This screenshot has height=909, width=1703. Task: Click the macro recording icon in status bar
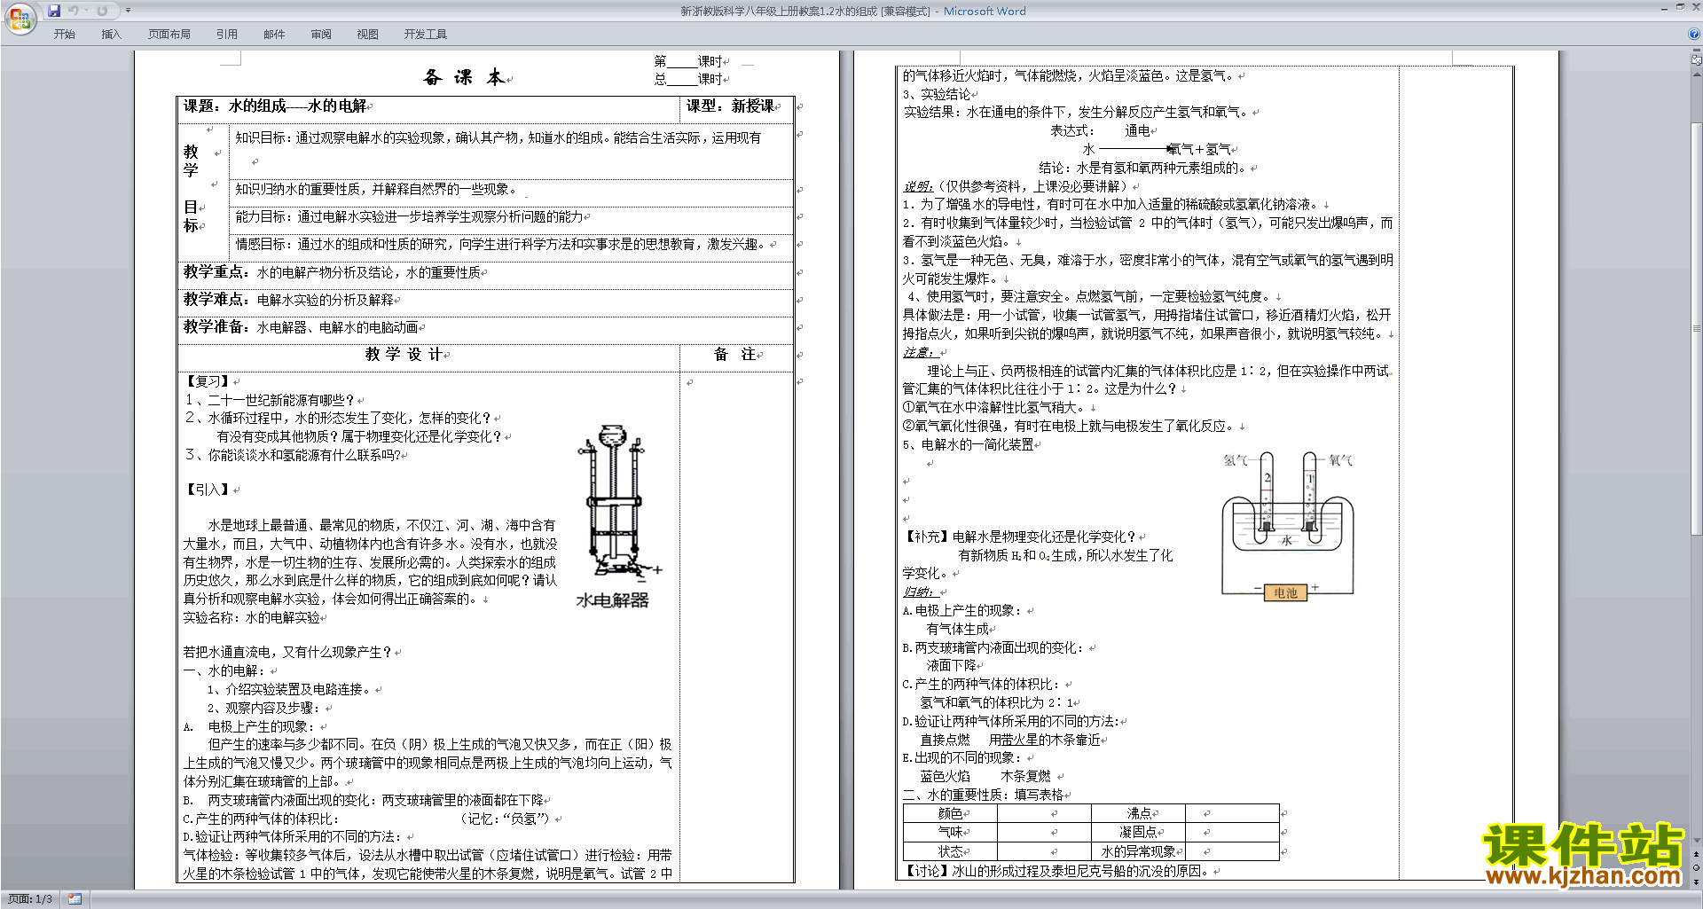click(75, 899)
